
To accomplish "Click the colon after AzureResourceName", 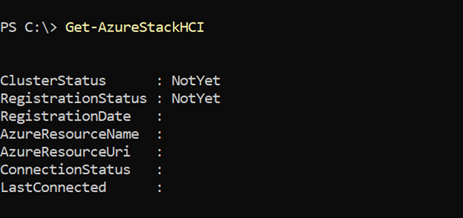I will (160, 135).
